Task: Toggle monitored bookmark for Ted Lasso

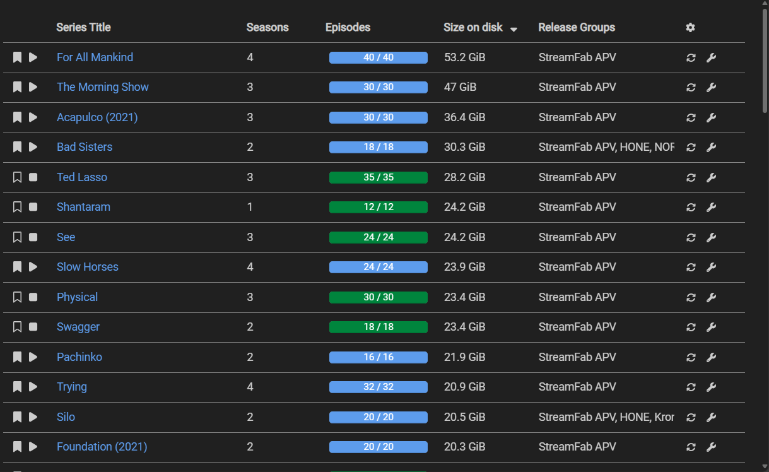Action: [18, 177]
